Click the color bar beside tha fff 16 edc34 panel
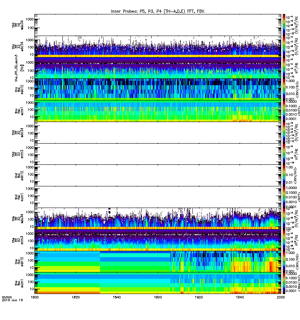Screen dimensions: 300x320 284,25
